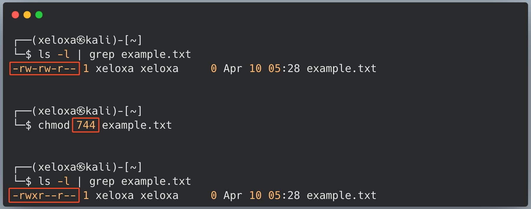Click the highlighted -rwxr--r-- permission string
531x209 pixels.
(44, 195)
